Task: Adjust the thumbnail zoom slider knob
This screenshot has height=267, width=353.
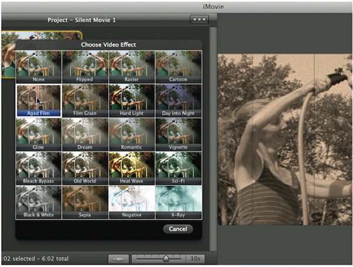Action: tap(166, 258)
